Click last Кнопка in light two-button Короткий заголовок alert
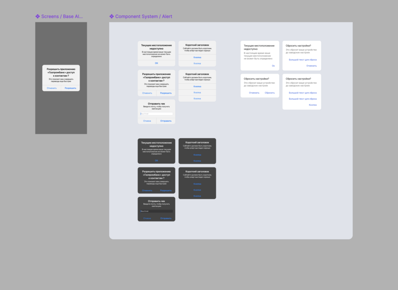Image resolution: width=398 pixels, height=290 pixels. click(x=197, y=63)
